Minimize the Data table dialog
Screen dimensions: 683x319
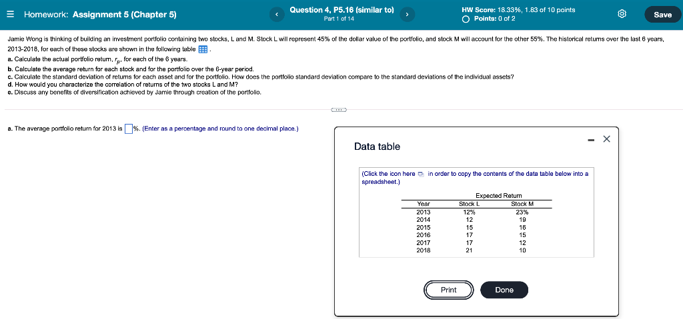tap(590, 140)
